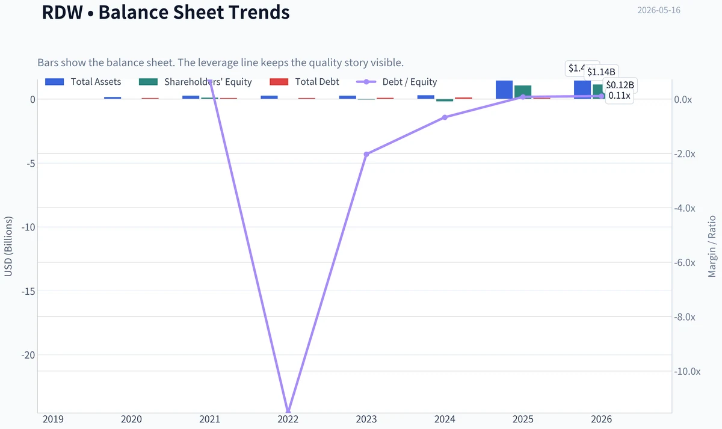Click the $0.12B data label

(x=620, y=85)
